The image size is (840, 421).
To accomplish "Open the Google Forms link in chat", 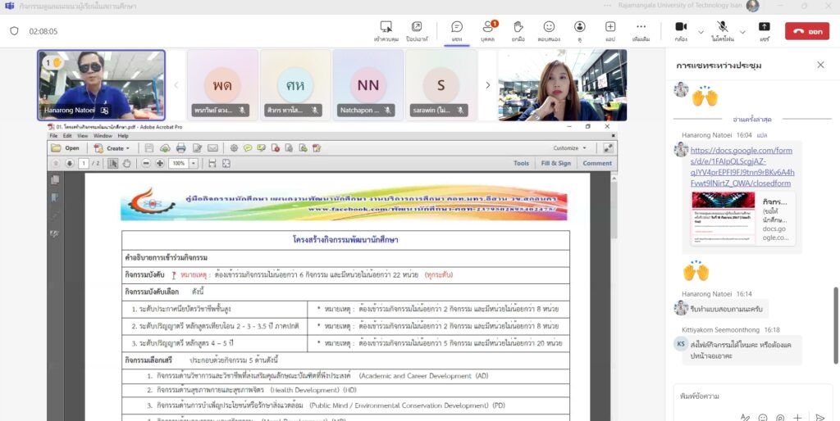I will [x=742, y=166].
